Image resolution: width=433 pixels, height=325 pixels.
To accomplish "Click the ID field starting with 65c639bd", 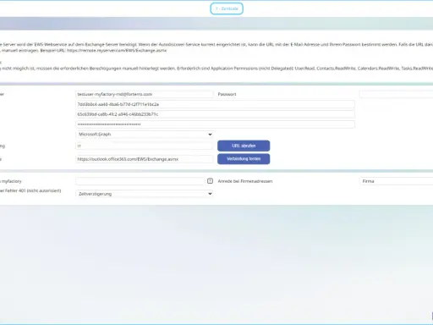I will pos(215,114).
